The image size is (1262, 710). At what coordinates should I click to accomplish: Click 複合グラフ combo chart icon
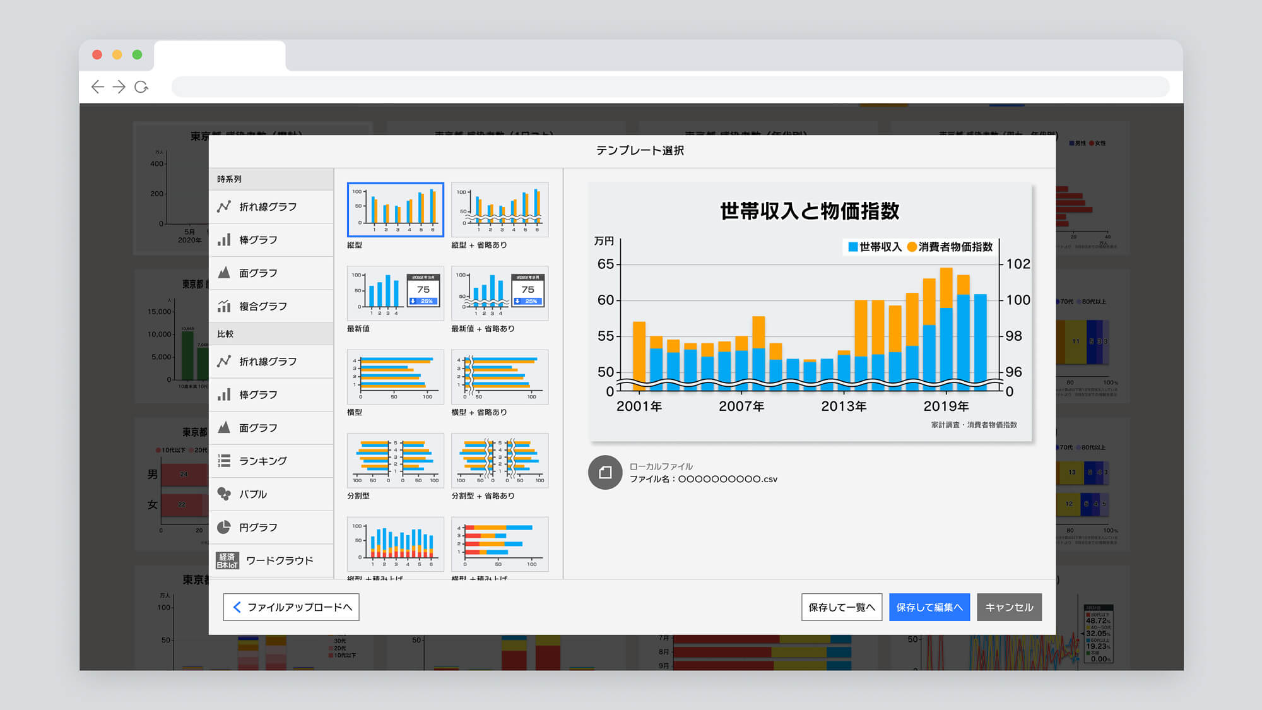(224, 306)
